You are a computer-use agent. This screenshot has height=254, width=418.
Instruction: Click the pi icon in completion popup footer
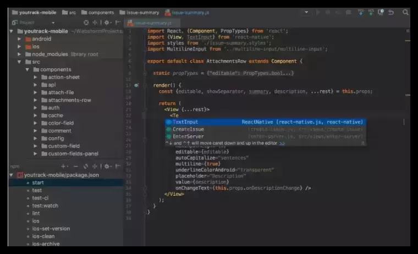coord(362,143)
